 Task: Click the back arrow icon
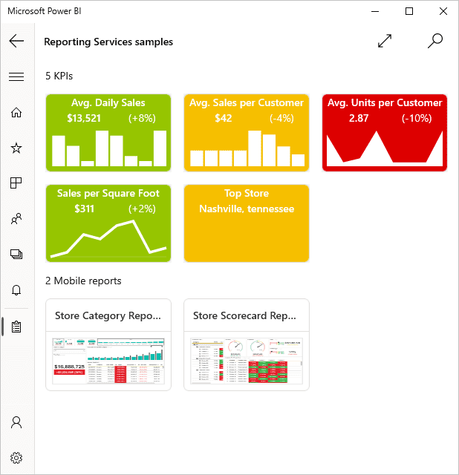click(x=16, y=42)
